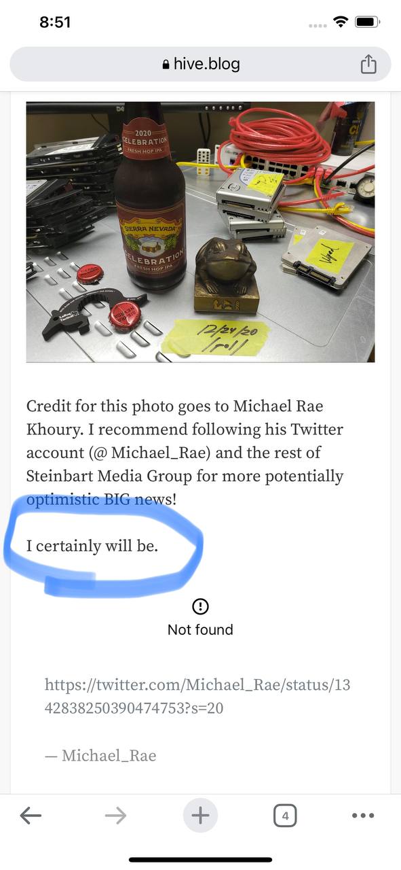Image resolution: width=401 pixels, height=870 pixels.
Task: Tap the "I certainly will be." sentence
Action: pyautogui.click(x=92, y=545)
